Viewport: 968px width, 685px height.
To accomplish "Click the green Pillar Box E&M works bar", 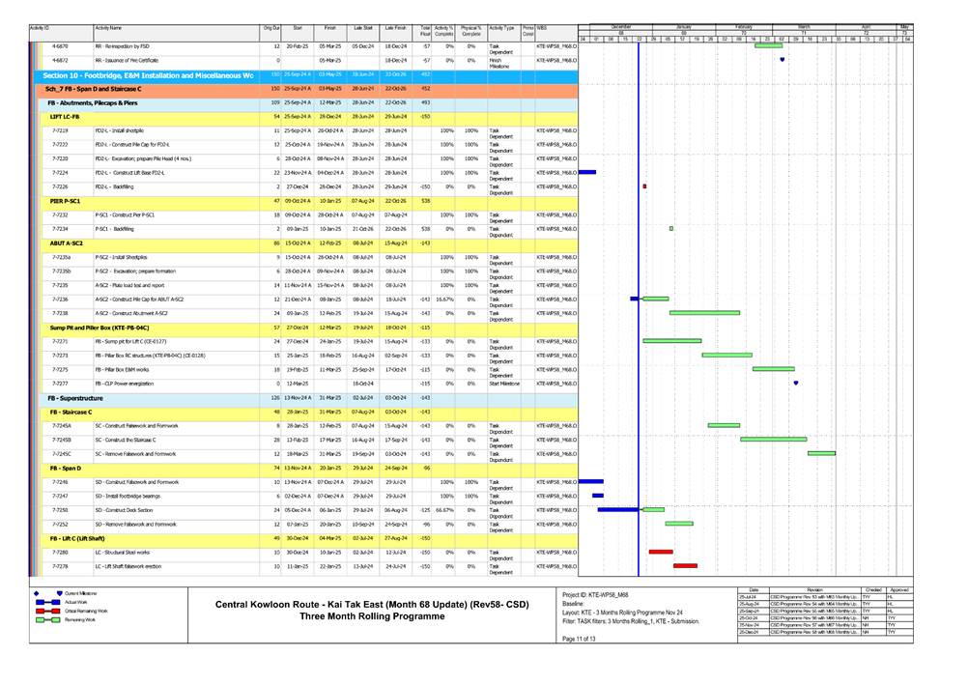I will (x=773, y=368).
